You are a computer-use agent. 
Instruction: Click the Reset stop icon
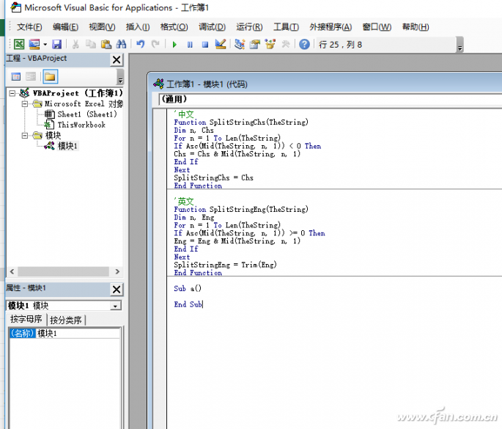coord(205,45)
